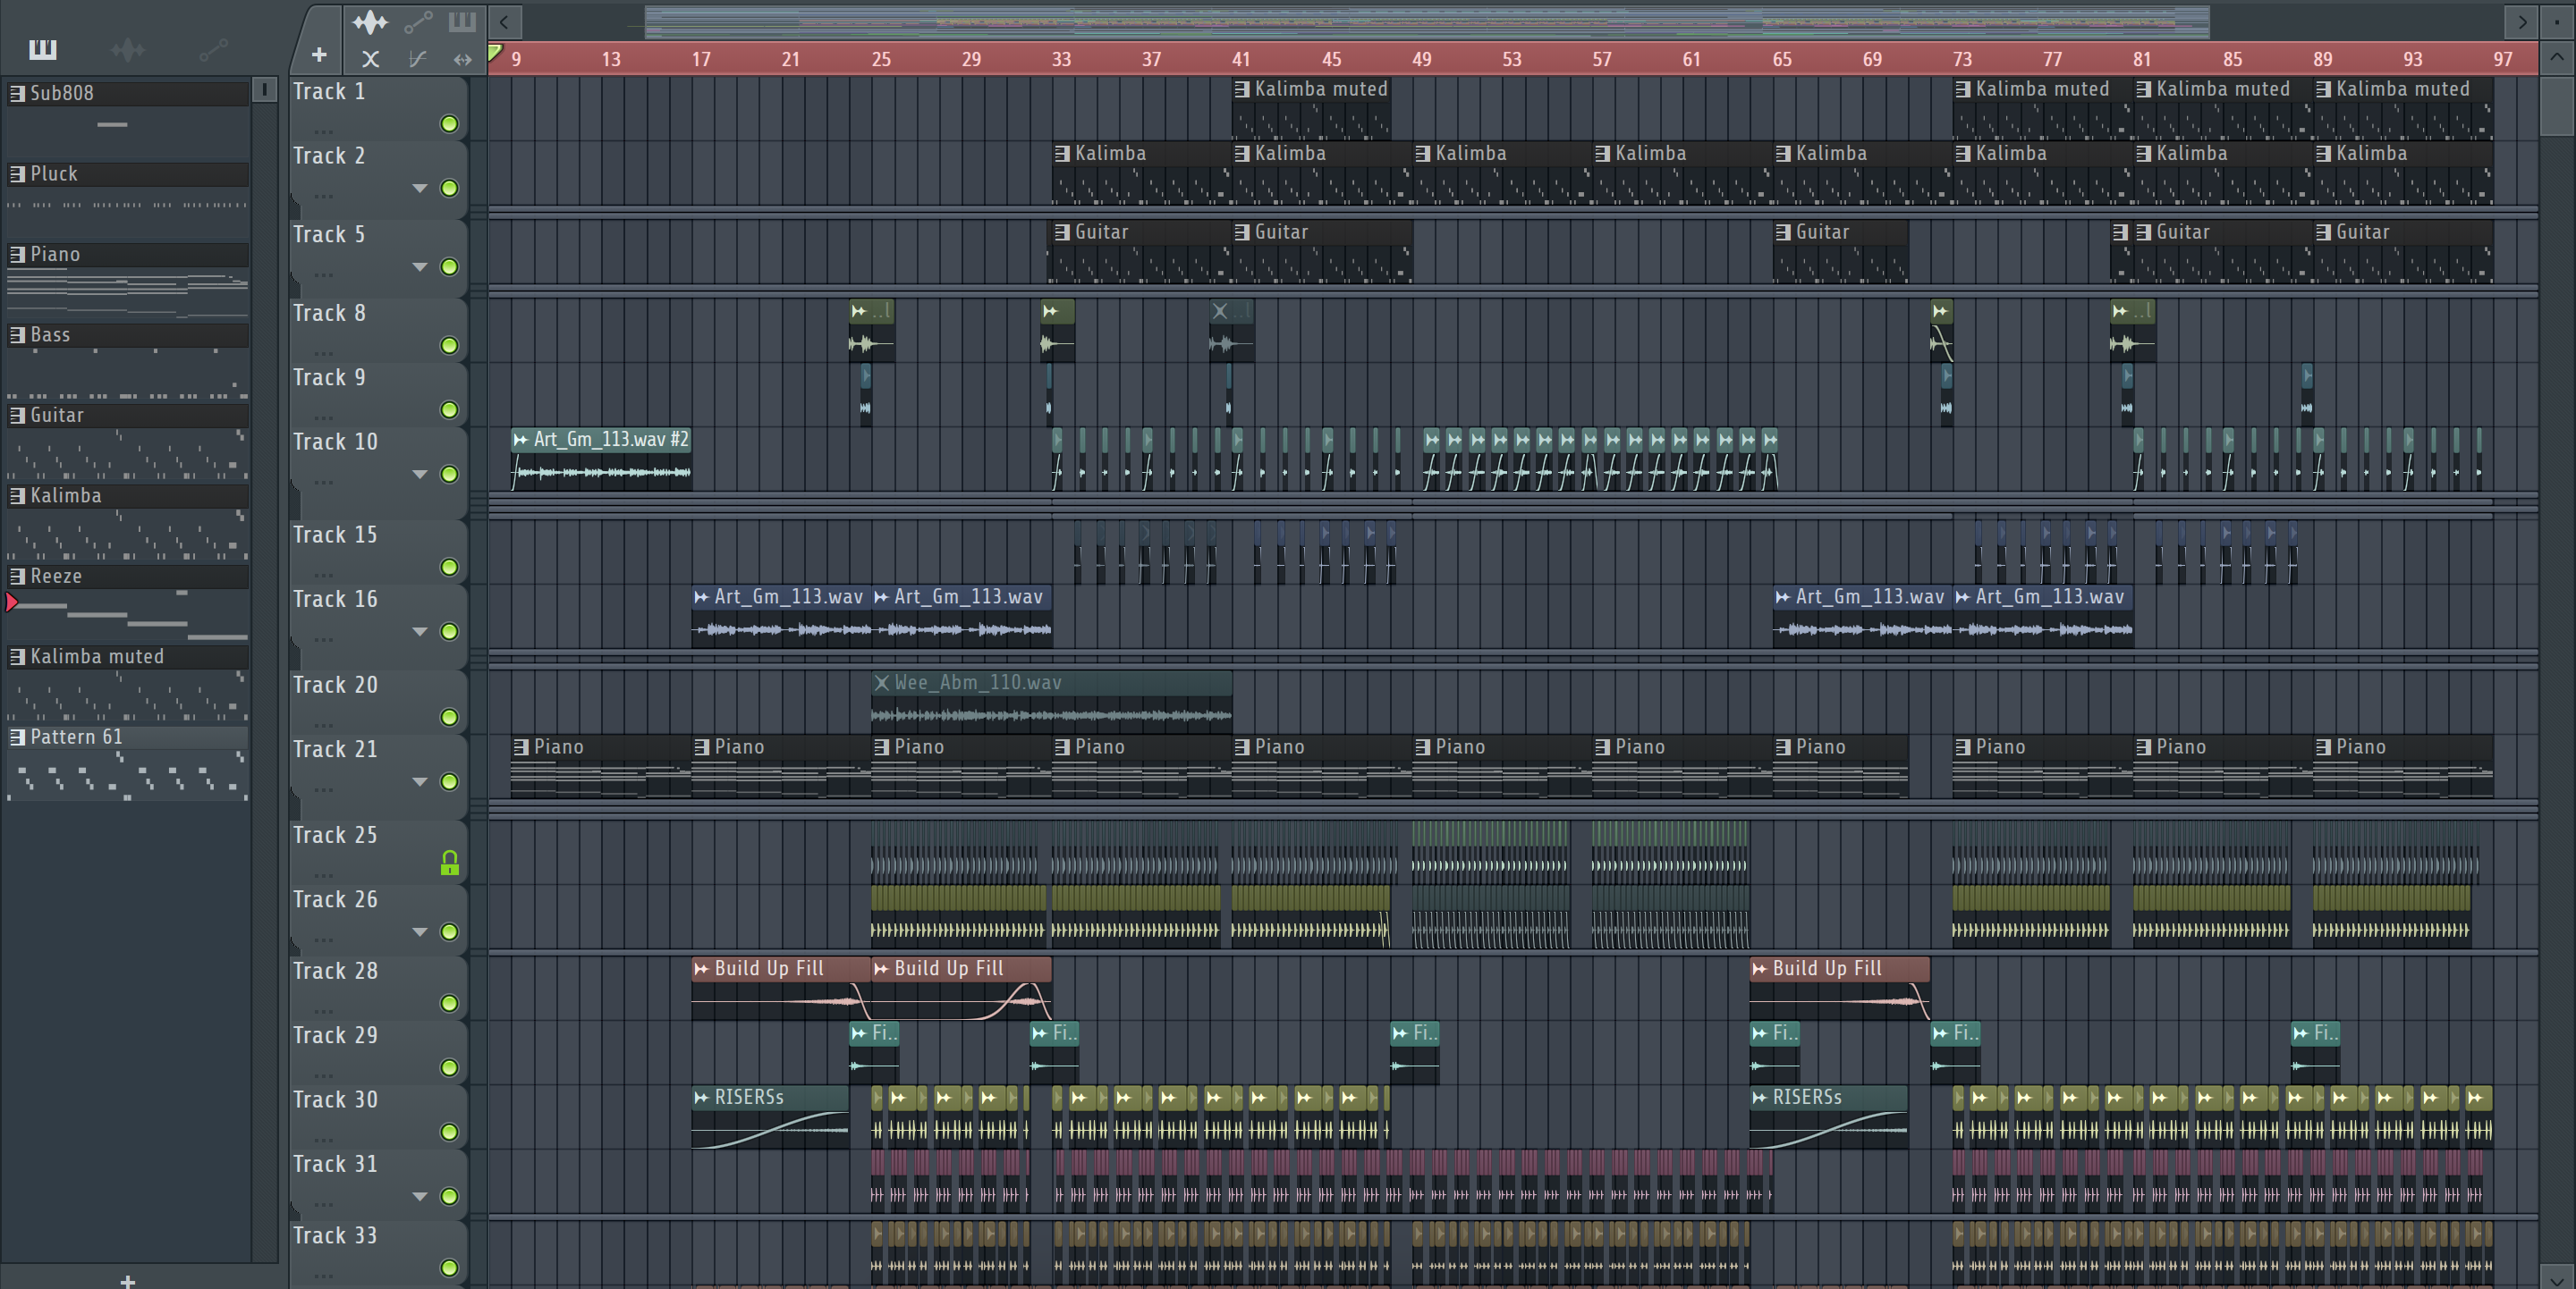The width and height of the screenshot is (2576, 1289).
Task: Click the right arrow of the timeline overview
Action: tap(2522, 21)
